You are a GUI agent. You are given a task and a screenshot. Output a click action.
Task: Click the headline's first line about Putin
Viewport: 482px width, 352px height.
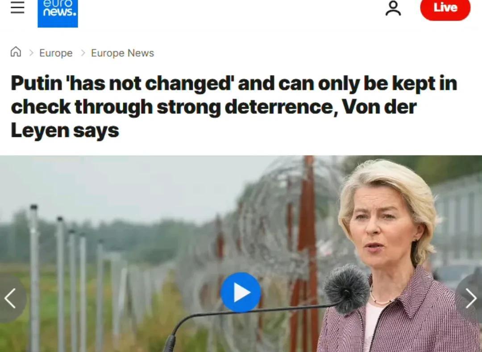pyautogui.click(x=234, y=83)
